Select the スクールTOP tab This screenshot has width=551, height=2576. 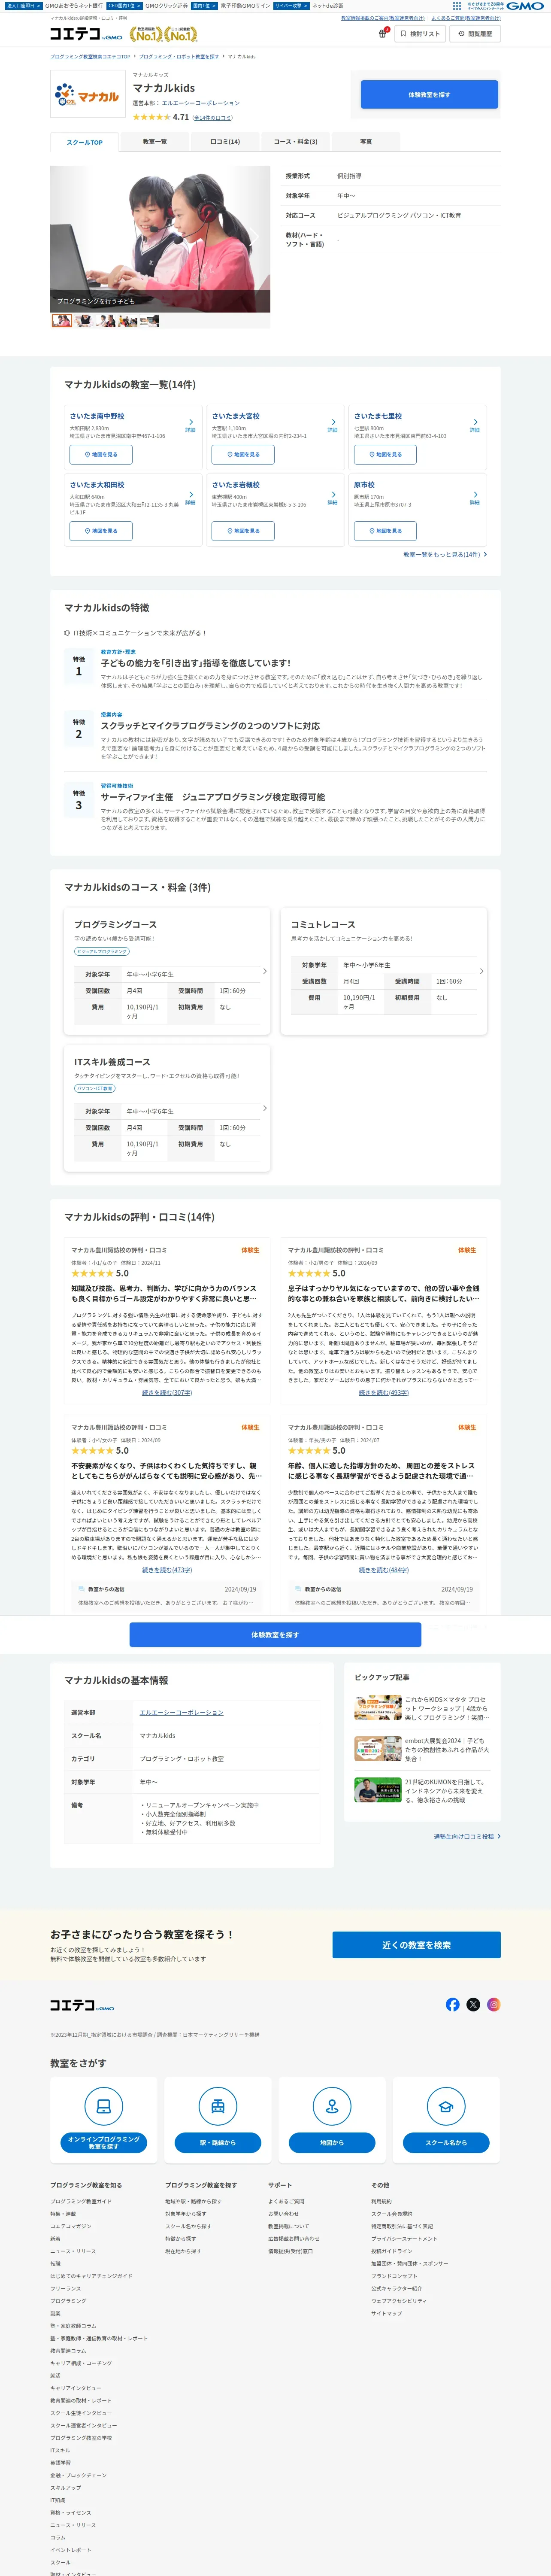(84, 142)
